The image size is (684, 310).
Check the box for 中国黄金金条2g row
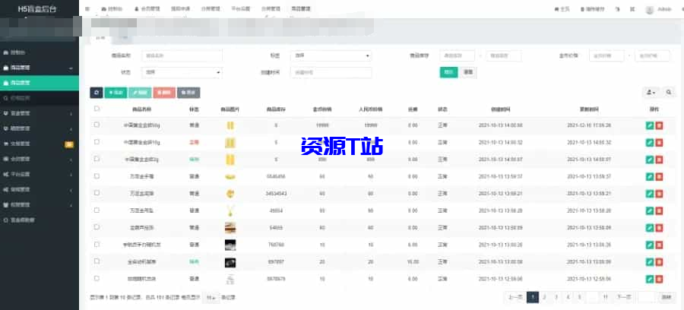click(97, 159)
